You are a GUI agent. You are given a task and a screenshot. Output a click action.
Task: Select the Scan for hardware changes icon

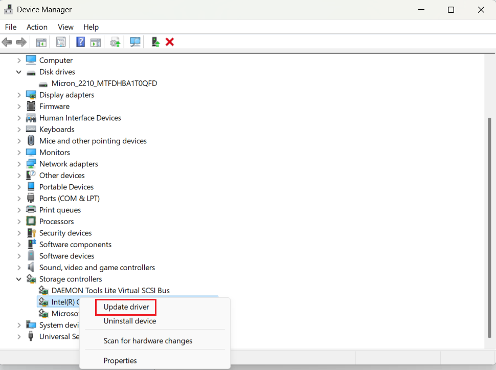tap(134, 42)
